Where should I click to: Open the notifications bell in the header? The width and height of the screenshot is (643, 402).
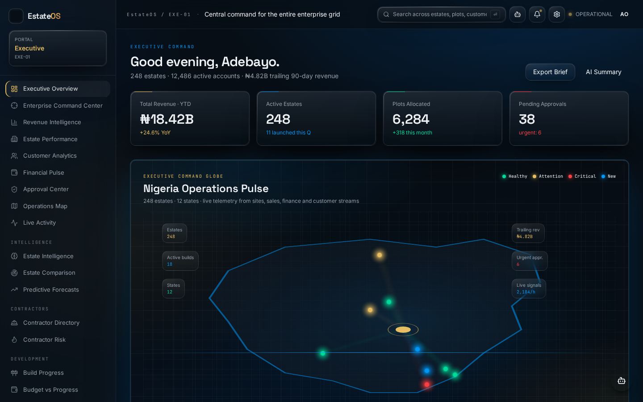pyautogui.click(x=537, y=14)
